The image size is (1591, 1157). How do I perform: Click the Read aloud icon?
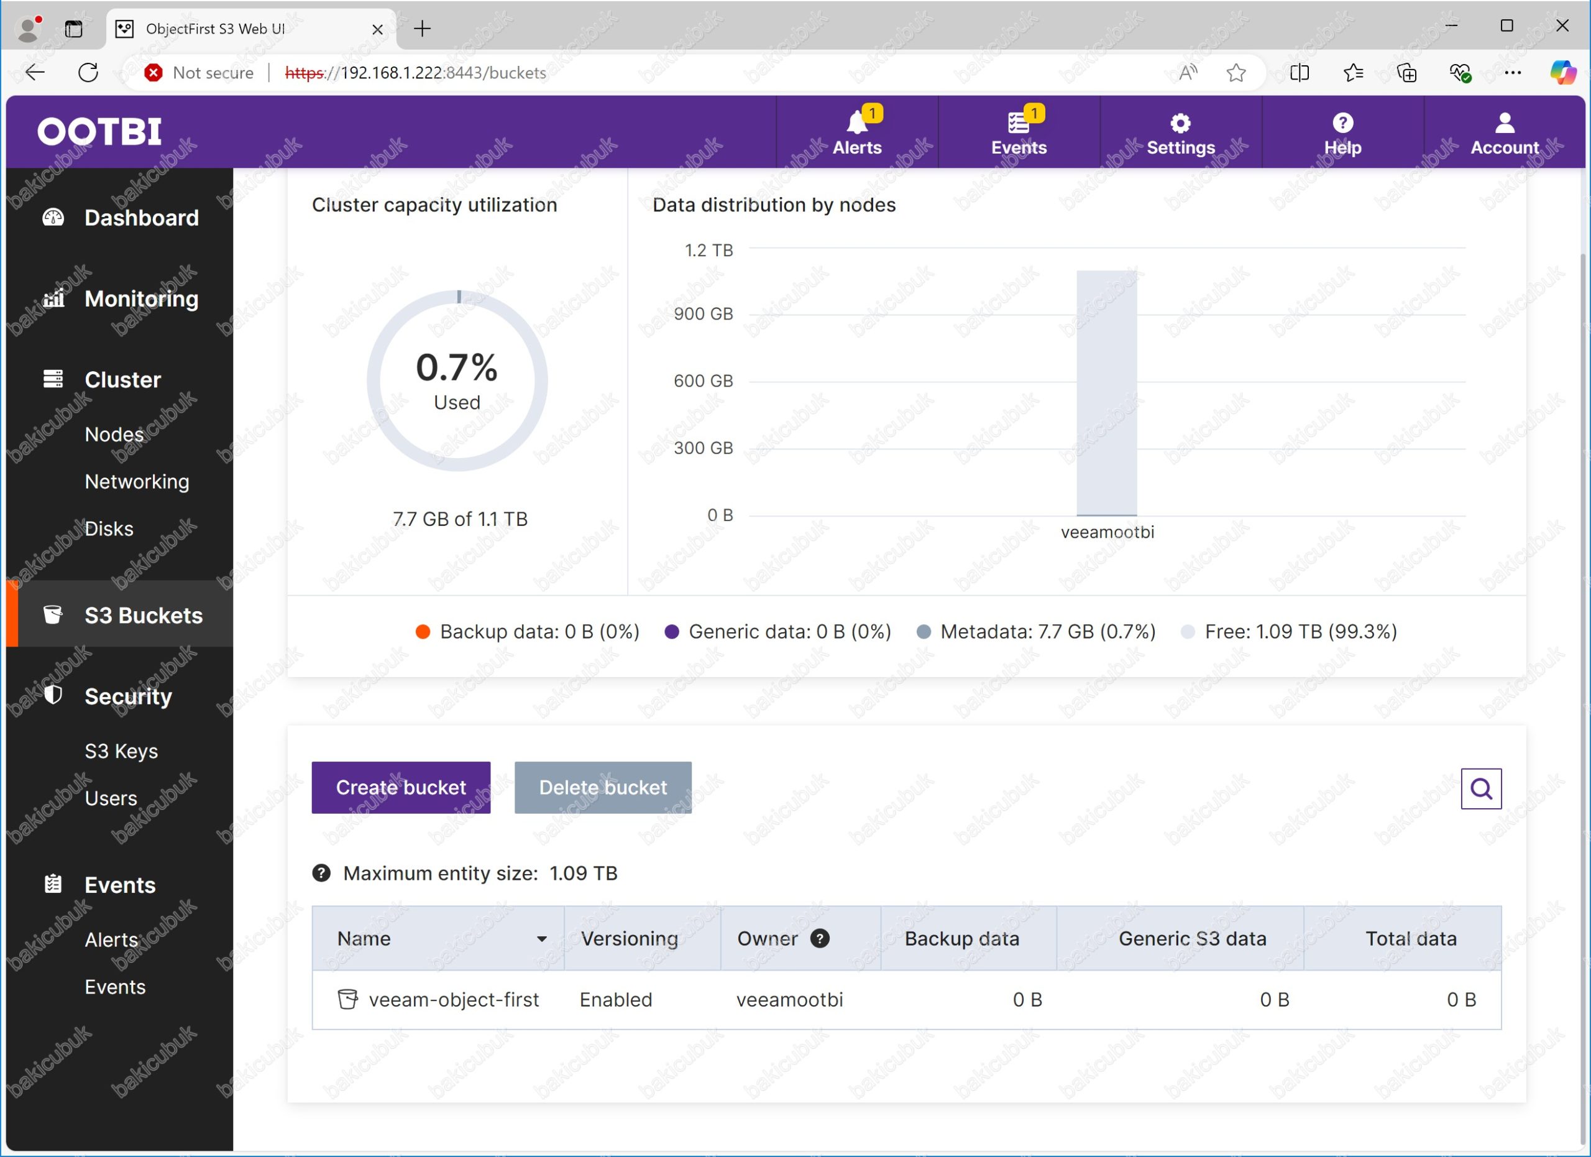tap(1188, 72)
